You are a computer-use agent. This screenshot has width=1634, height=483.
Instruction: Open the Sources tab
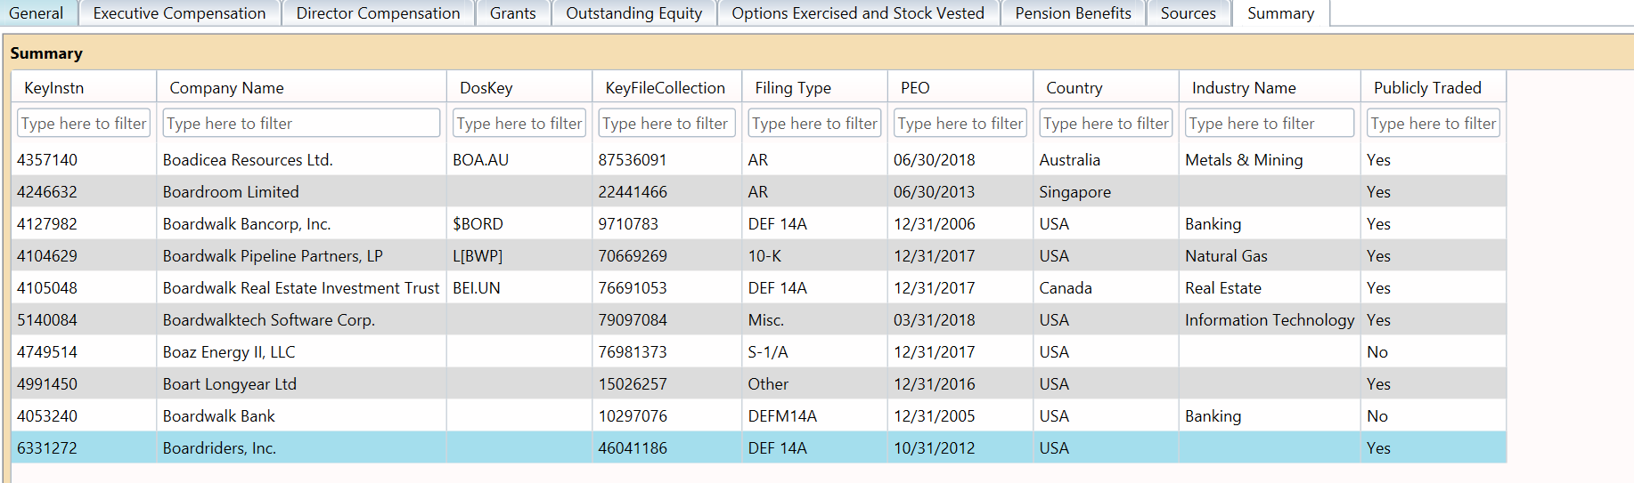(x=1188, y=13)
